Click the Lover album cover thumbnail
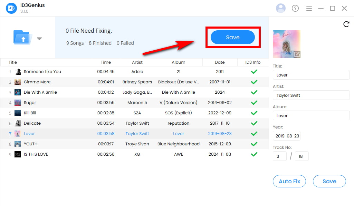 point(285,43)
